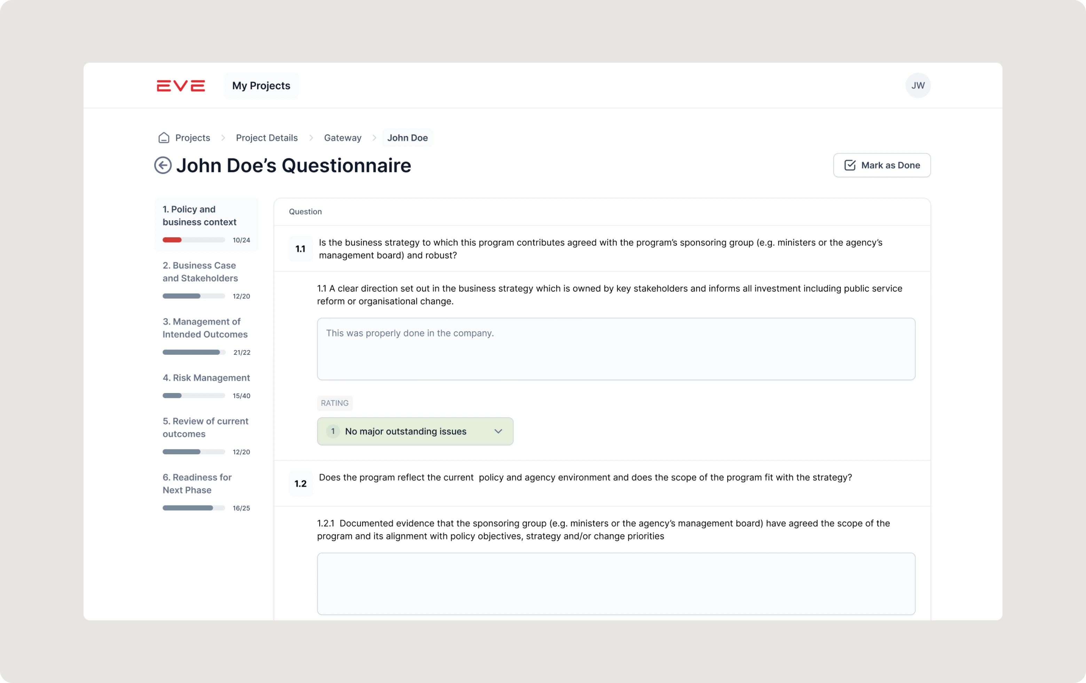Viewport: 1086px width, 683px height.
Task: Click the checkbox icon in Mark as Done
Action: pyautogui.click(x=850, y=165)
